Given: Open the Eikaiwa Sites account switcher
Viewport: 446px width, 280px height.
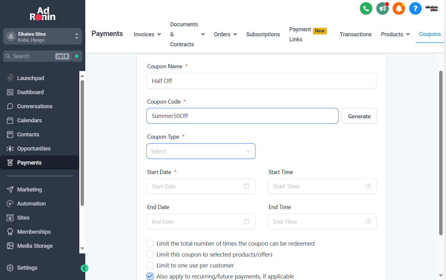Looking at the screenshot, I should pyautogui.click(x=42, y=37).
